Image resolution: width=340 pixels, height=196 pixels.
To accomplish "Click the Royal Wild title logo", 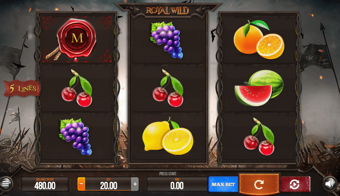I will [x=167, y=10].
